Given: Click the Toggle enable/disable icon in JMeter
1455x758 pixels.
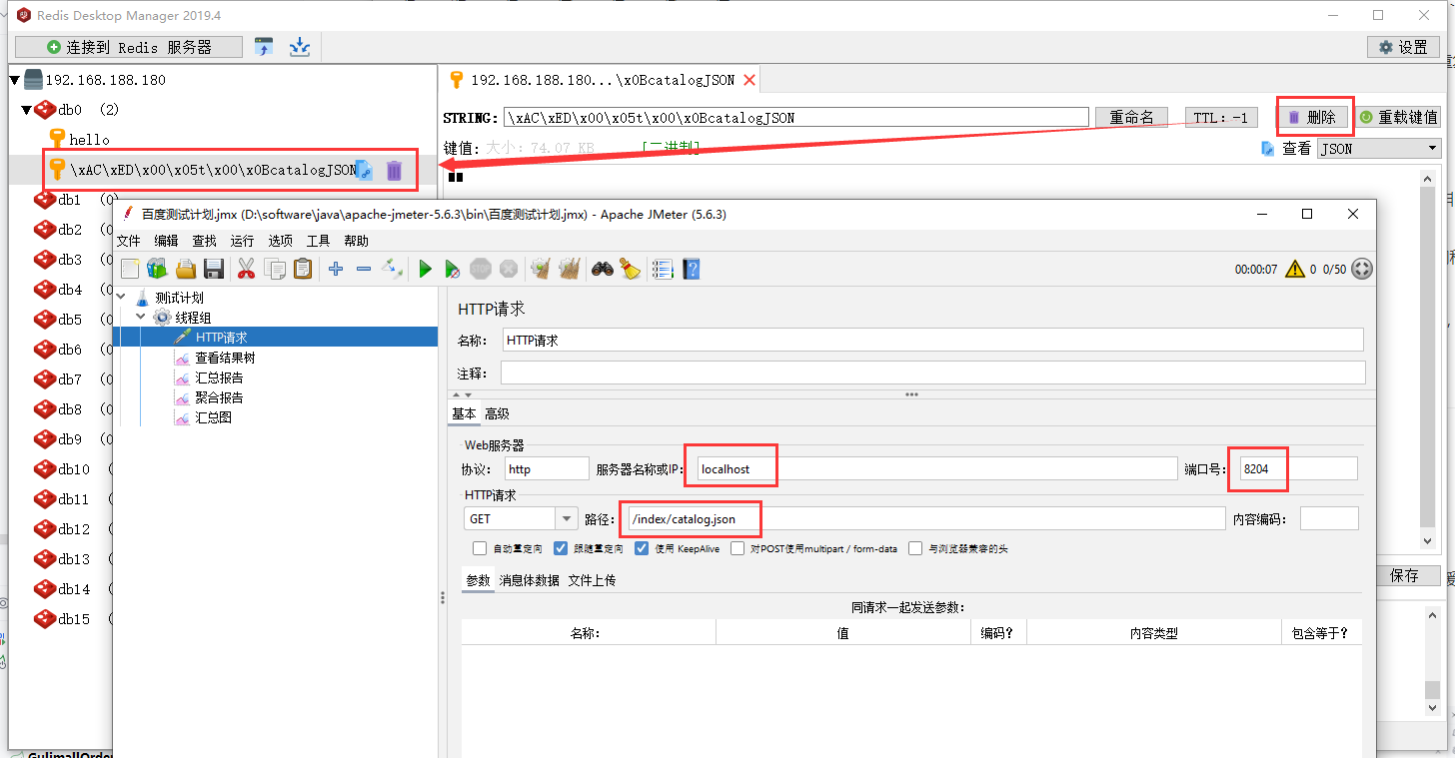Looking at the screenshot, I should tap(392, 269).
